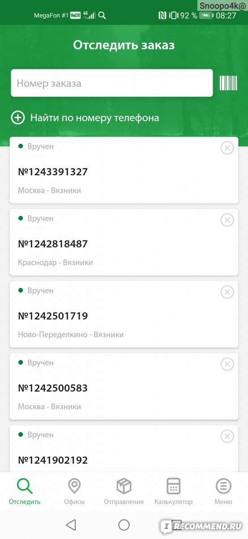Tap the Android home circle button
The height and width of the screenshot is (539, 248).
pyautogui.click(x=124, y=525)
